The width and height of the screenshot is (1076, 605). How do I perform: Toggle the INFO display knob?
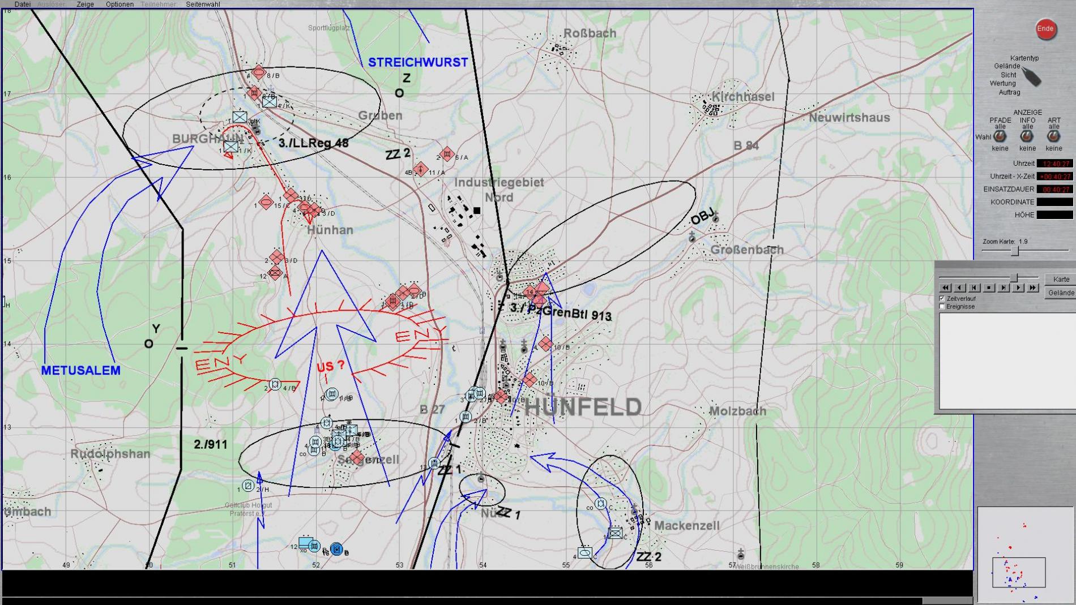[x=1027, y=136]
